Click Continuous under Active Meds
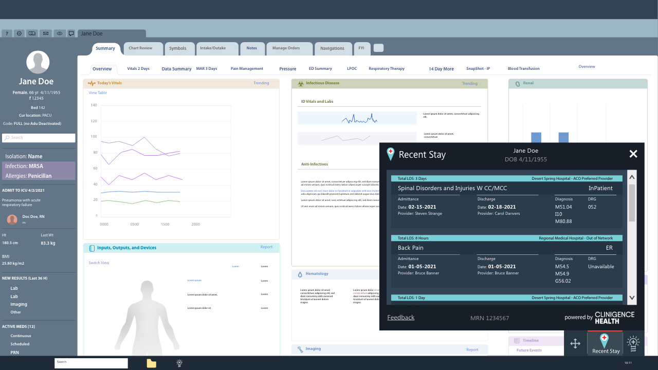This screenshot has width=658, height=370. tap(21, 336)
